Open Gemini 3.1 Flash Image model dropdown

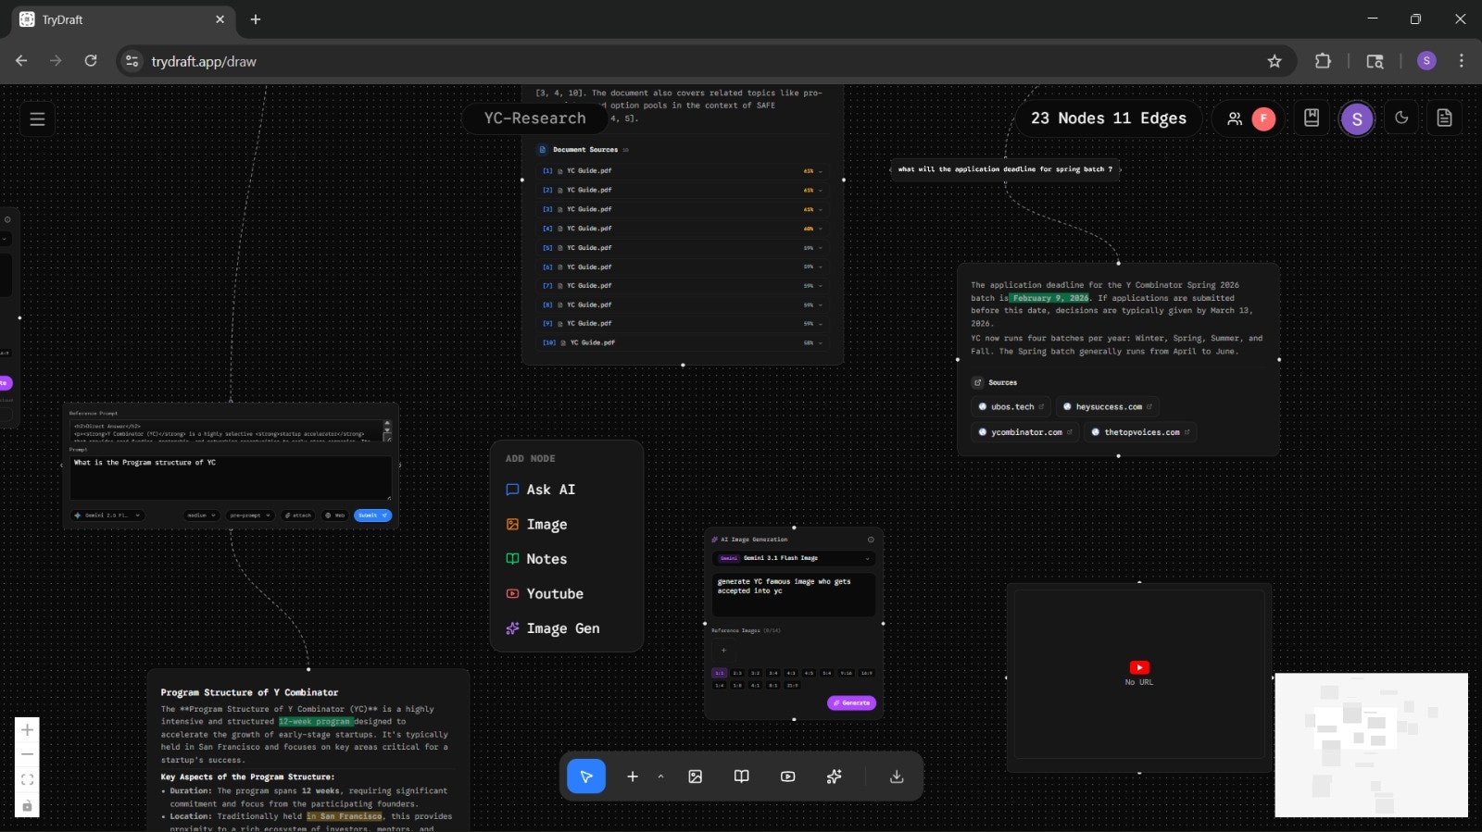pyautogui.click(x=794, y=558)
